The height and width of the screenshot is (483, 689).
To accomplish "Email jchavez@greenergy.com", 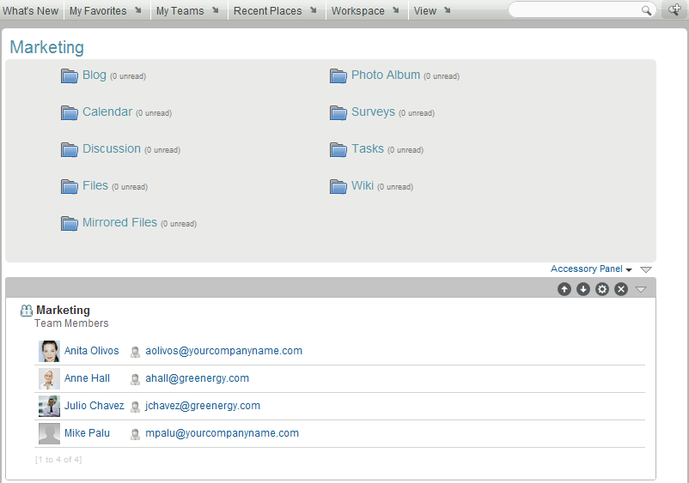I will click(203, 406).
